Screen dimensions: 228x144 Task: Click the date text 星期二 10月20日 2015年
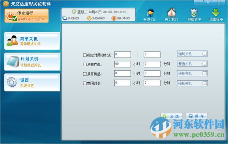(95, 12)
